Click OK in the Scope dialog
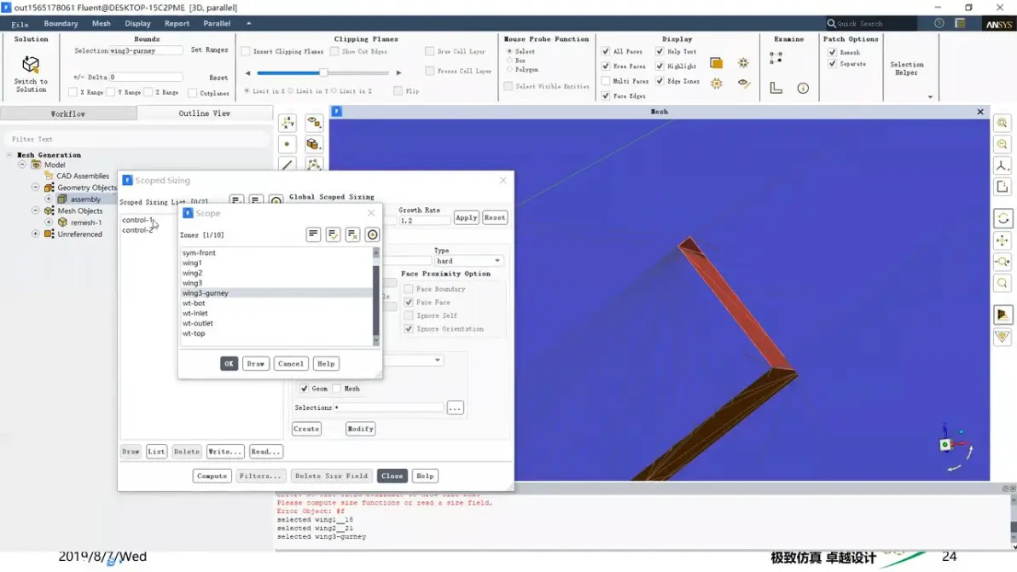The height and width of the screenshot is (572, 1017). pyautogui.click(x=229, y=364)
